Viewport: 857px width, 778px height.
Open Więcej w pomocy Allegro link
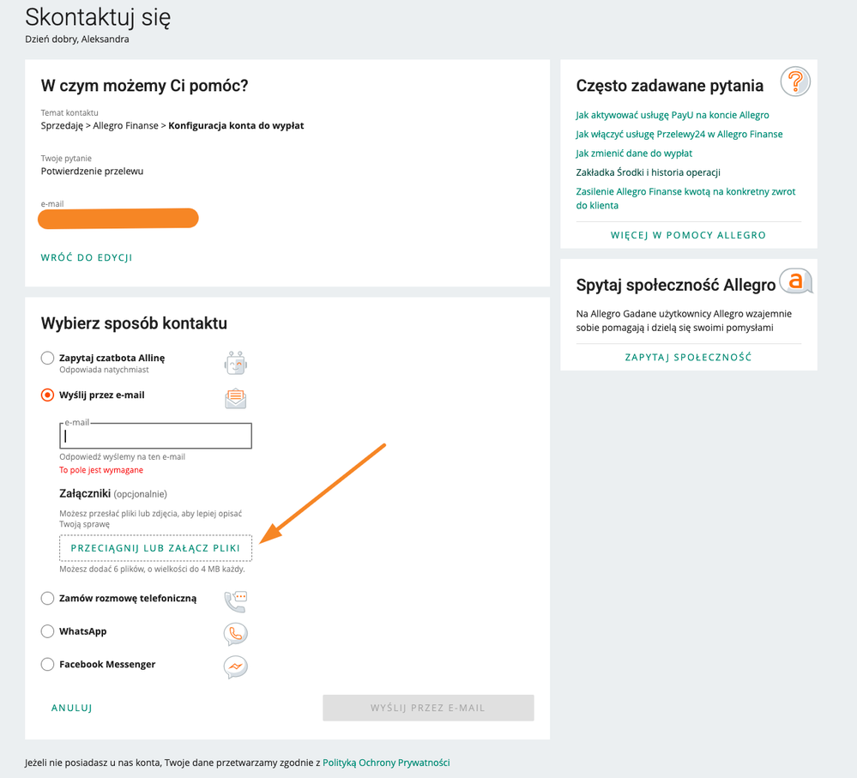tap(688, 235)
